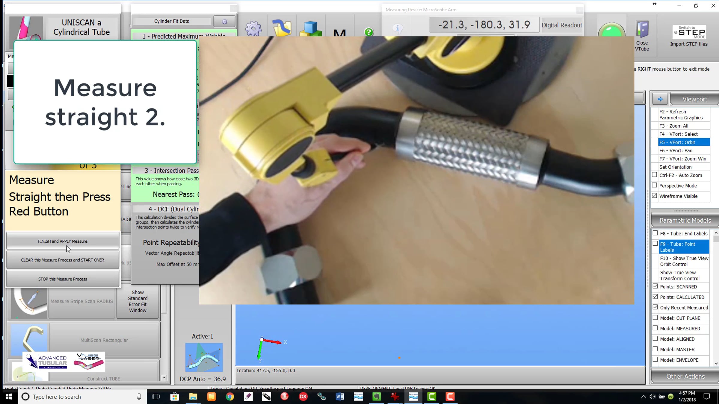
Task: Click the measure list scroll-down arrow
Action: 164,378
